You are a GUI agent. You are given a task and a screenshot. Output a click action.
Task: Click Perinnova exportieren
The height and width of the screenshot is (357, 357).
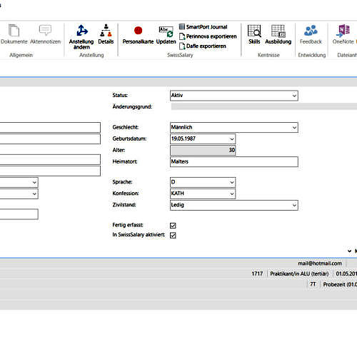click(x=208, y=36)
